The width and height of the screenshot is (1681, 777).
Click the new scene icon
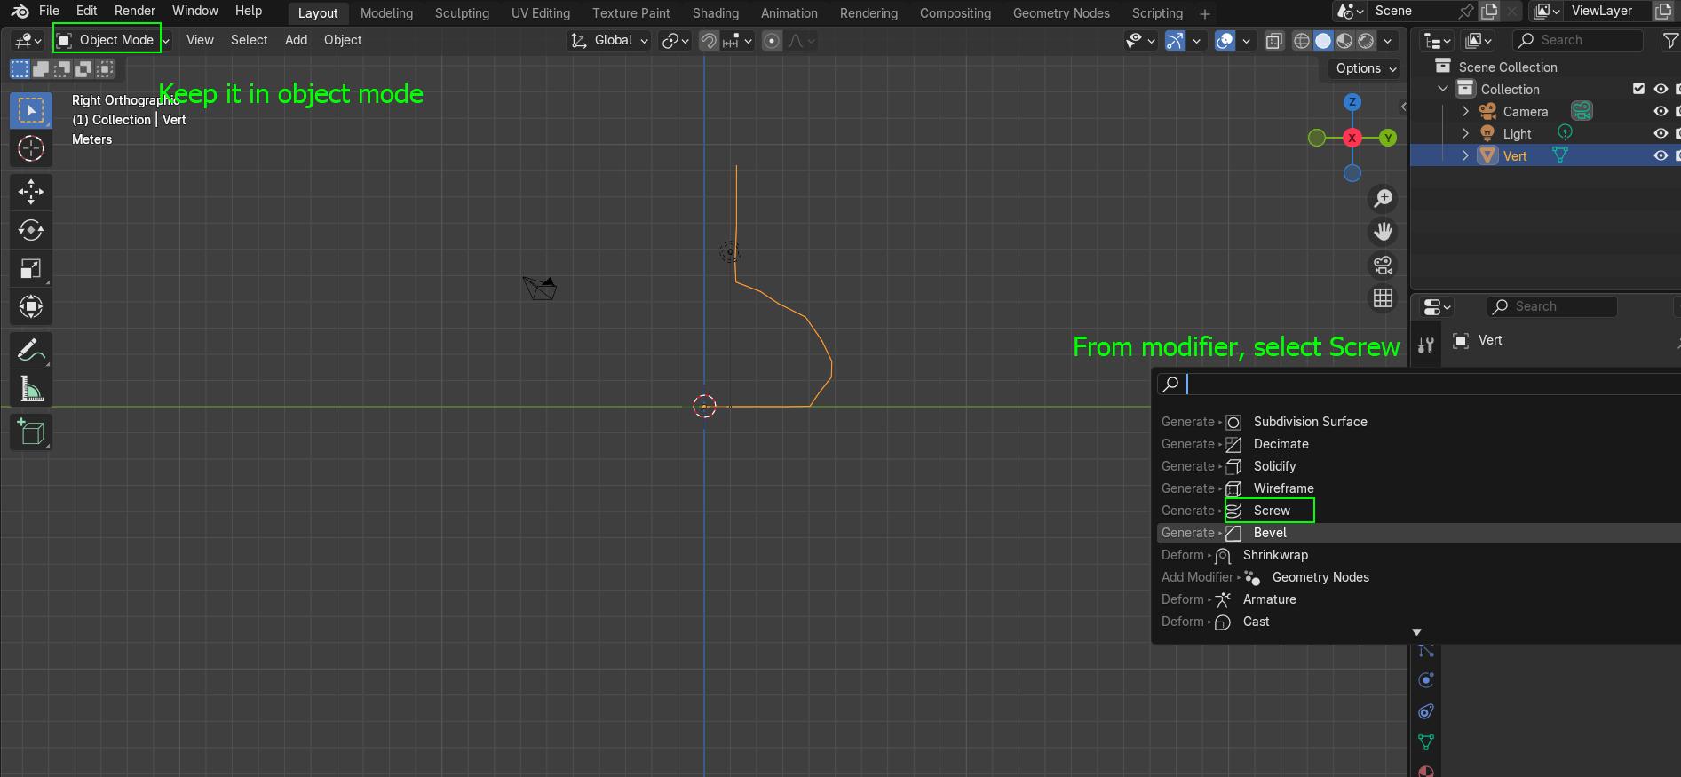pos(1489,11)
